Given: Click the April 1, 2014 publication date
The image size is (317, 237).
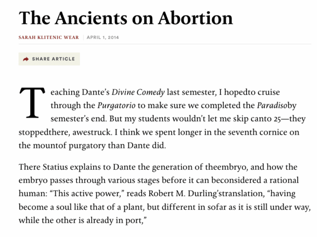Looking at the screenshot, I should click(103, 37).
